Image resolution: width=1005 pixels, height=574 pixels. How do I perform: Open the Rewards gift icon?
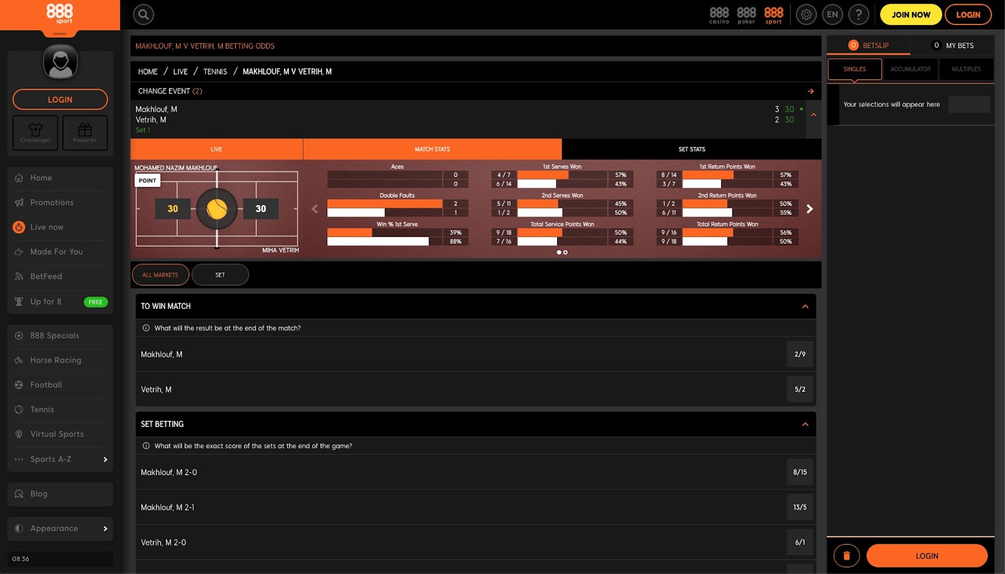85,133
